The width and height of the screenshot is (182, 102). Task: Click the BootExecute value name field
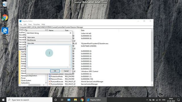(49, 40)
